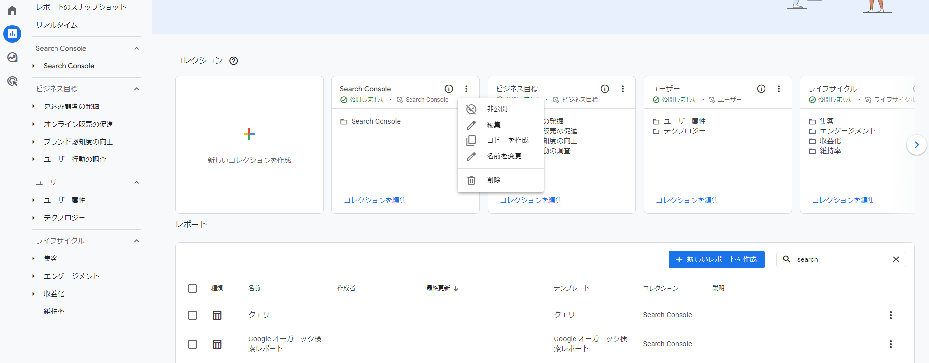Click コレクションを編集 on Search Console card
The width and height of the screenshot is (929, 363).
(375, 200)
